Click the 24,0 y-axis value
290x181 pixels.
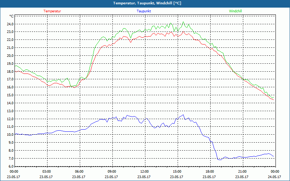coord(9,24)
